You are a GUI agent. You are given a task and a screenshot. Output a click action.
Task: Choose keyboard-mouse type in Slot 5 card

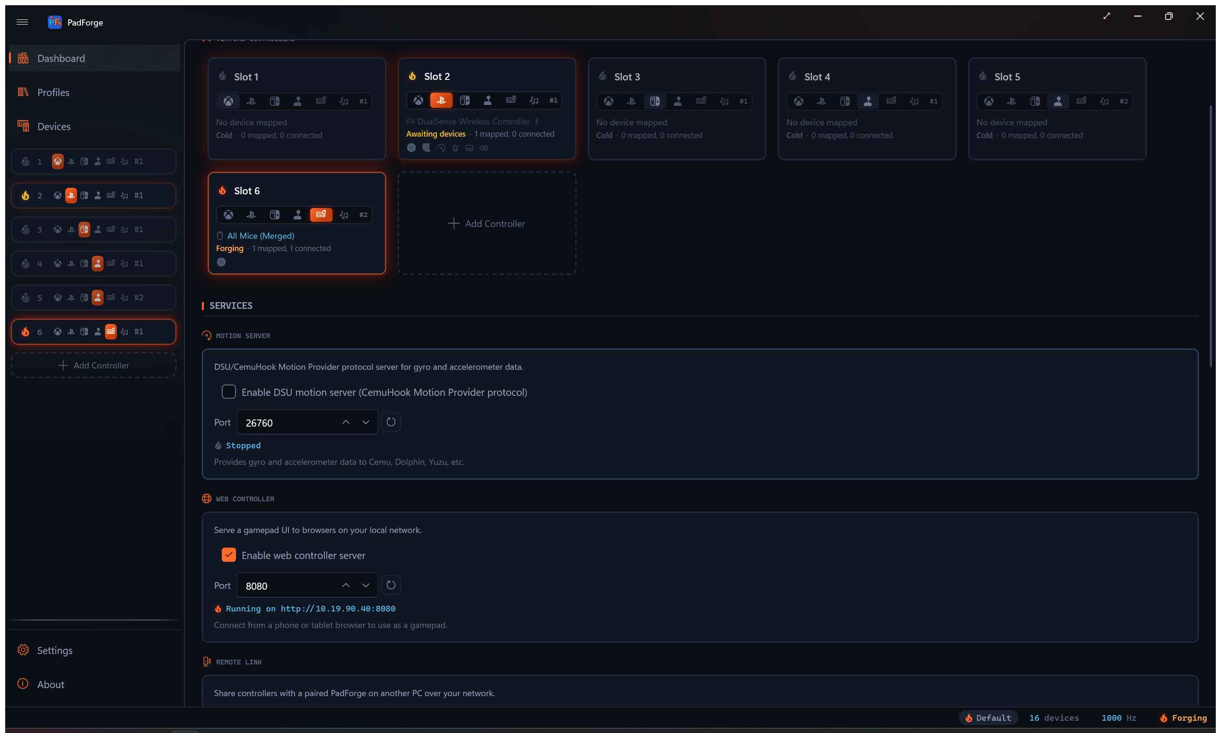1081,101
